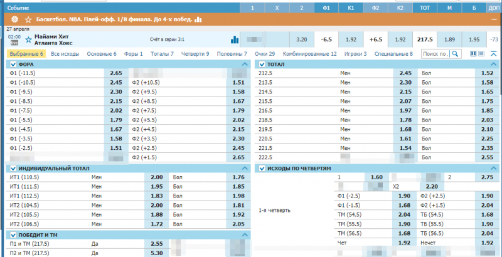
Task: Collapse the ФОРА section with its chevron
Action: pyautogui.click(x=245, y=65)
